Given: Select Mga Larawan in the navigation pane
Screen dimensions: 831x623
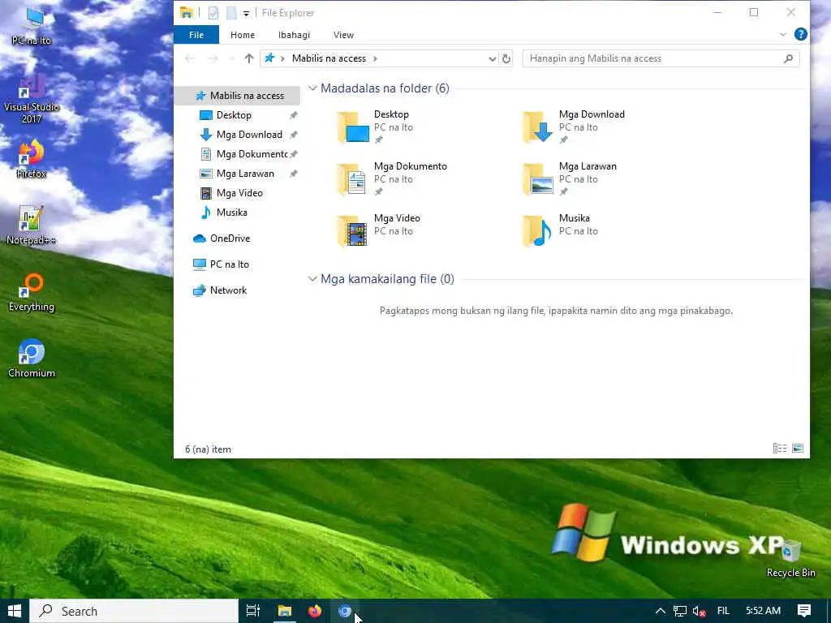Looking at the screenshot, I should pos(245,174).
